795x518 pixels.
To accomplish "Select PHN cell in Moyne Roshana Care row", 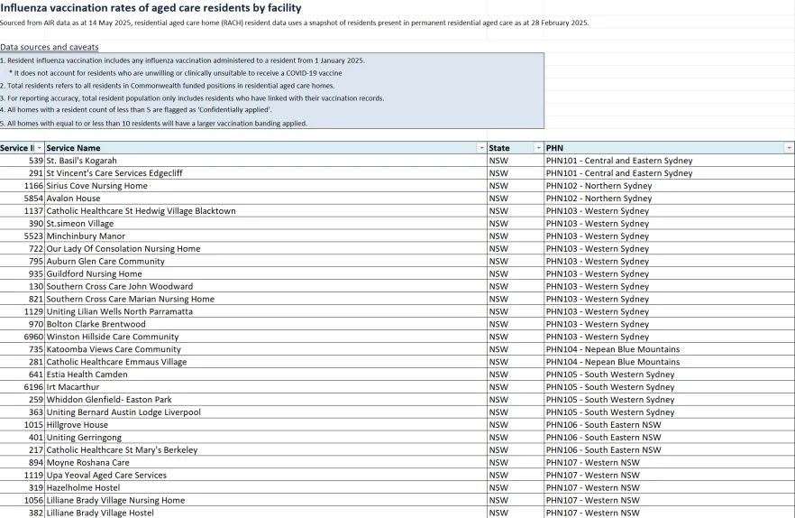I will click(x=669, y=462).
